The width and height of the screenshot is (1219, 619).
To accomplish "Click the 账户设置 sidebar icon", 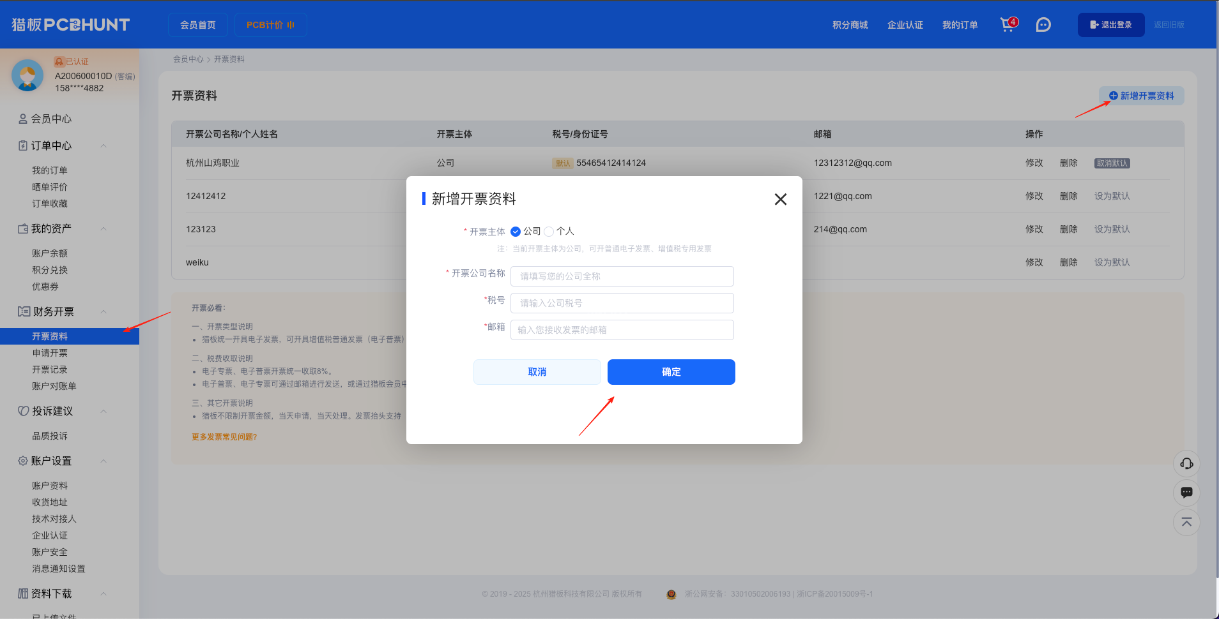I will click(x=23, y=461).
